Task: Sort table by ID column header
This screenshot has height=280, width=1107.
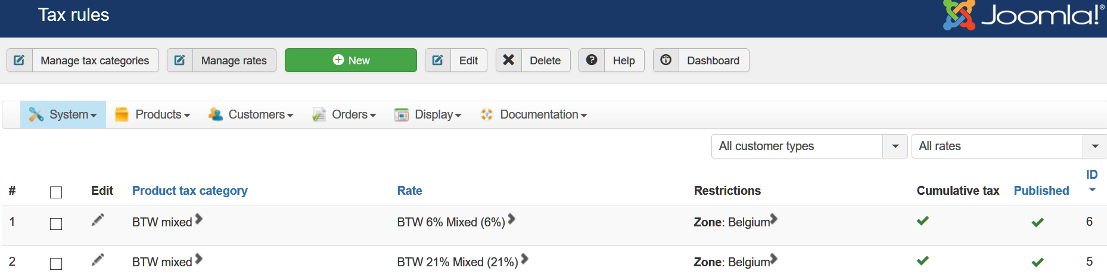Action: click(1092, 175)
